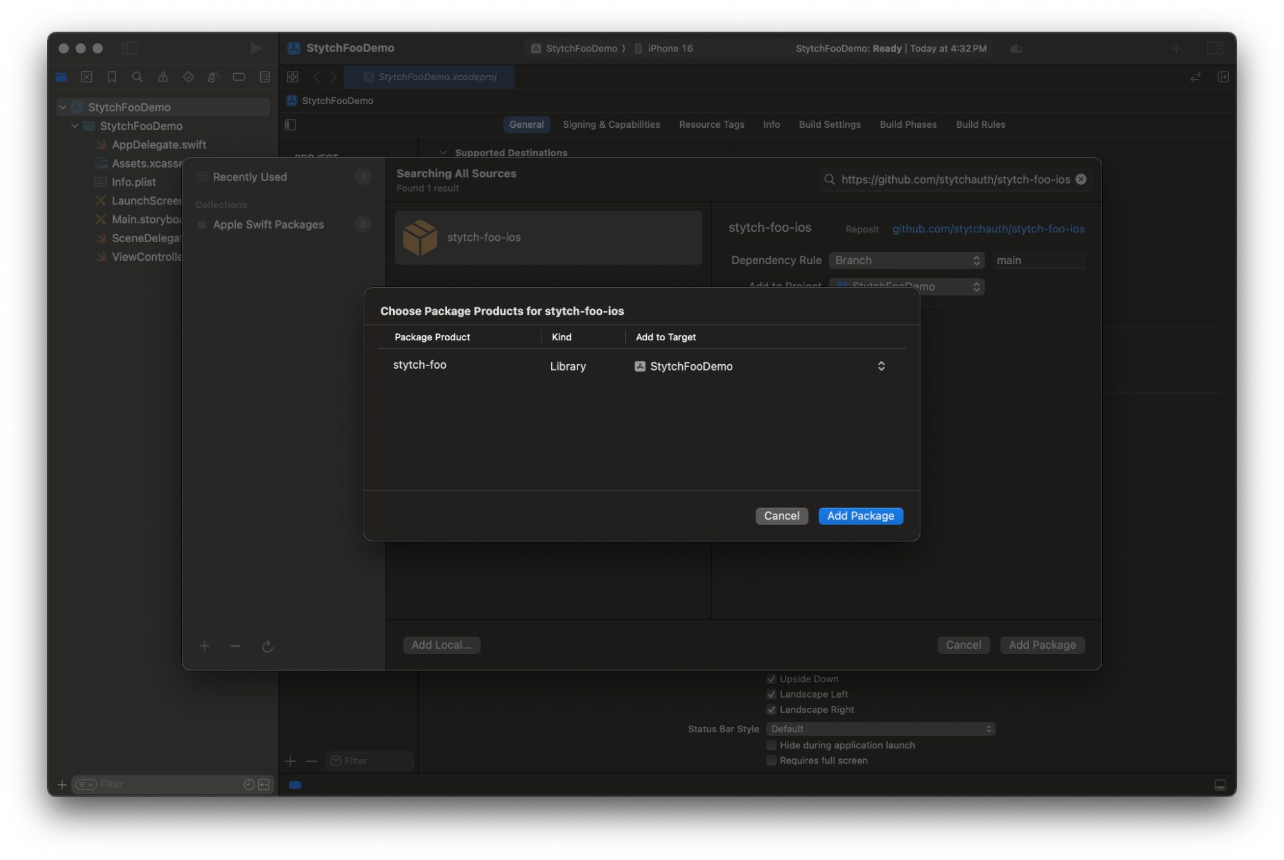Add a new editor tab with plus
Image resolution: width=1284 pixels, height=860 pixels.
(x=1176, y=48)
